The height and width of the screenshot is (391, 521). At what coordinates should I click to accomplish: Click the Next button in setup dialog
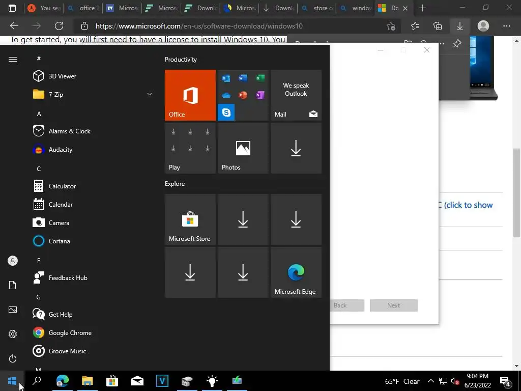[394, 305]
